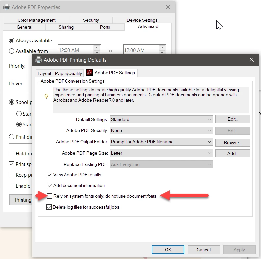261x259 pixels.
Task: Select the Adobe PDF Settings tab
Action: click(x=110, y=73)
